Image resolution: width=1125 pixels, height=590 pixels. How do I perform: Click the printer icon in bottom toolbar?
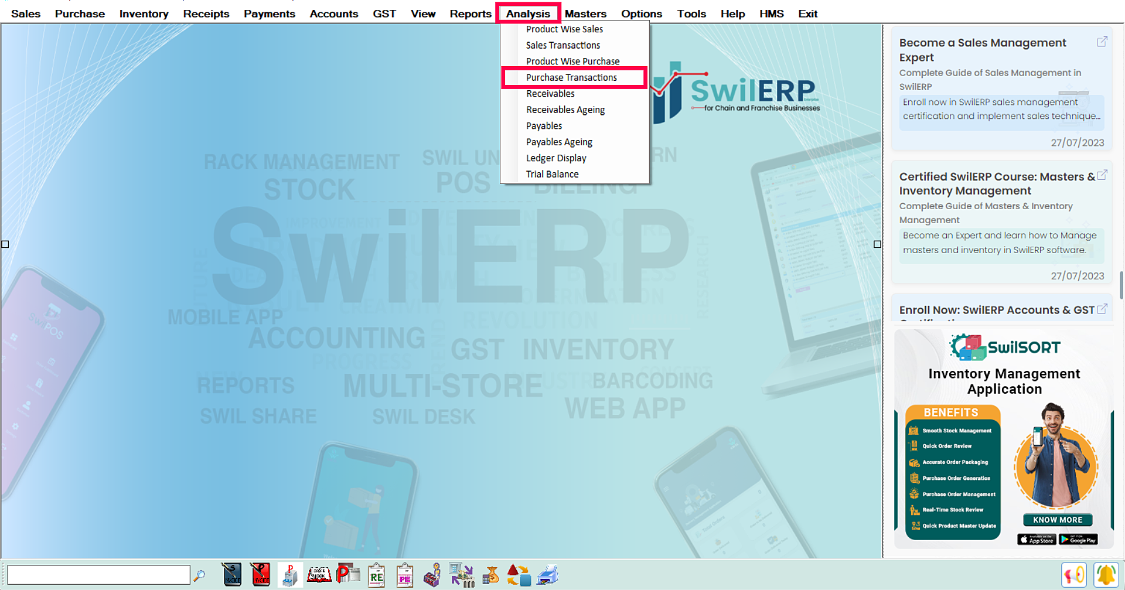pyautogui.click(x=548, y=575)
